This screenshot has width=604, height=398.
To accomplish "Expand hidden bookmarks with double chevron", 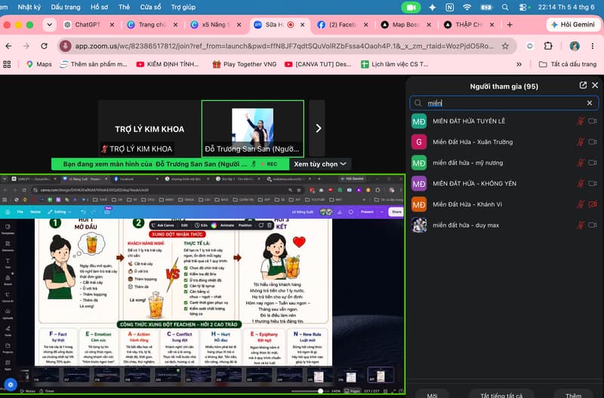I will coord(519,64).
